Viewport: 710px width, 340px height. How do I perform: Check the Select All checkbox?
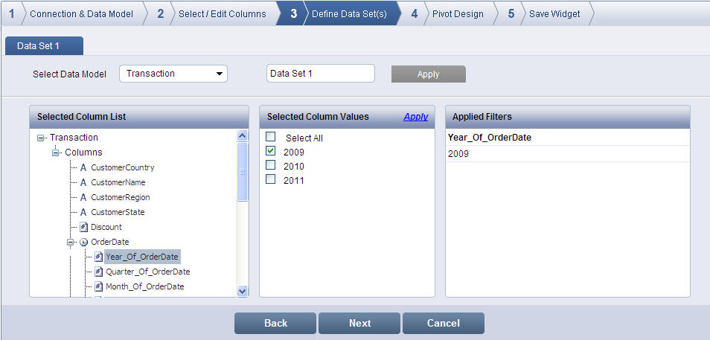pyautogui.click(x=271, y=137)
